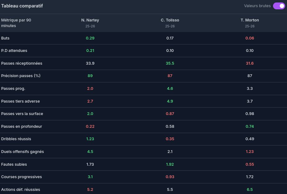Select the C. Tolisso column header
The image size is (287, 194).
[x=170, y=20]
